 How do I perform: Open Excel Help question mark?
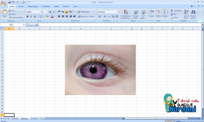[x=192, y=6]
